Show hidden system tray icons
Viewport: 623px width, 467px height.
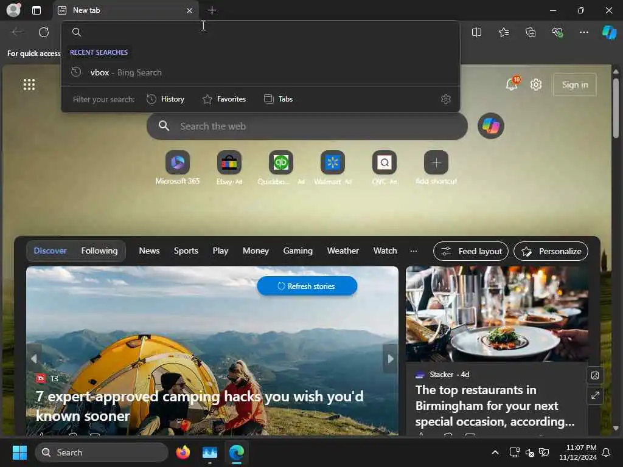tap(495, 452)
